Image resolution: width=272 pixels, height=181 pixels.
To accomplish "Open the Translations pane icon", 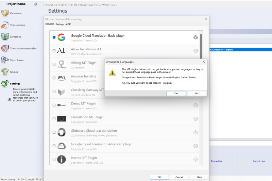I will point(5,25).
